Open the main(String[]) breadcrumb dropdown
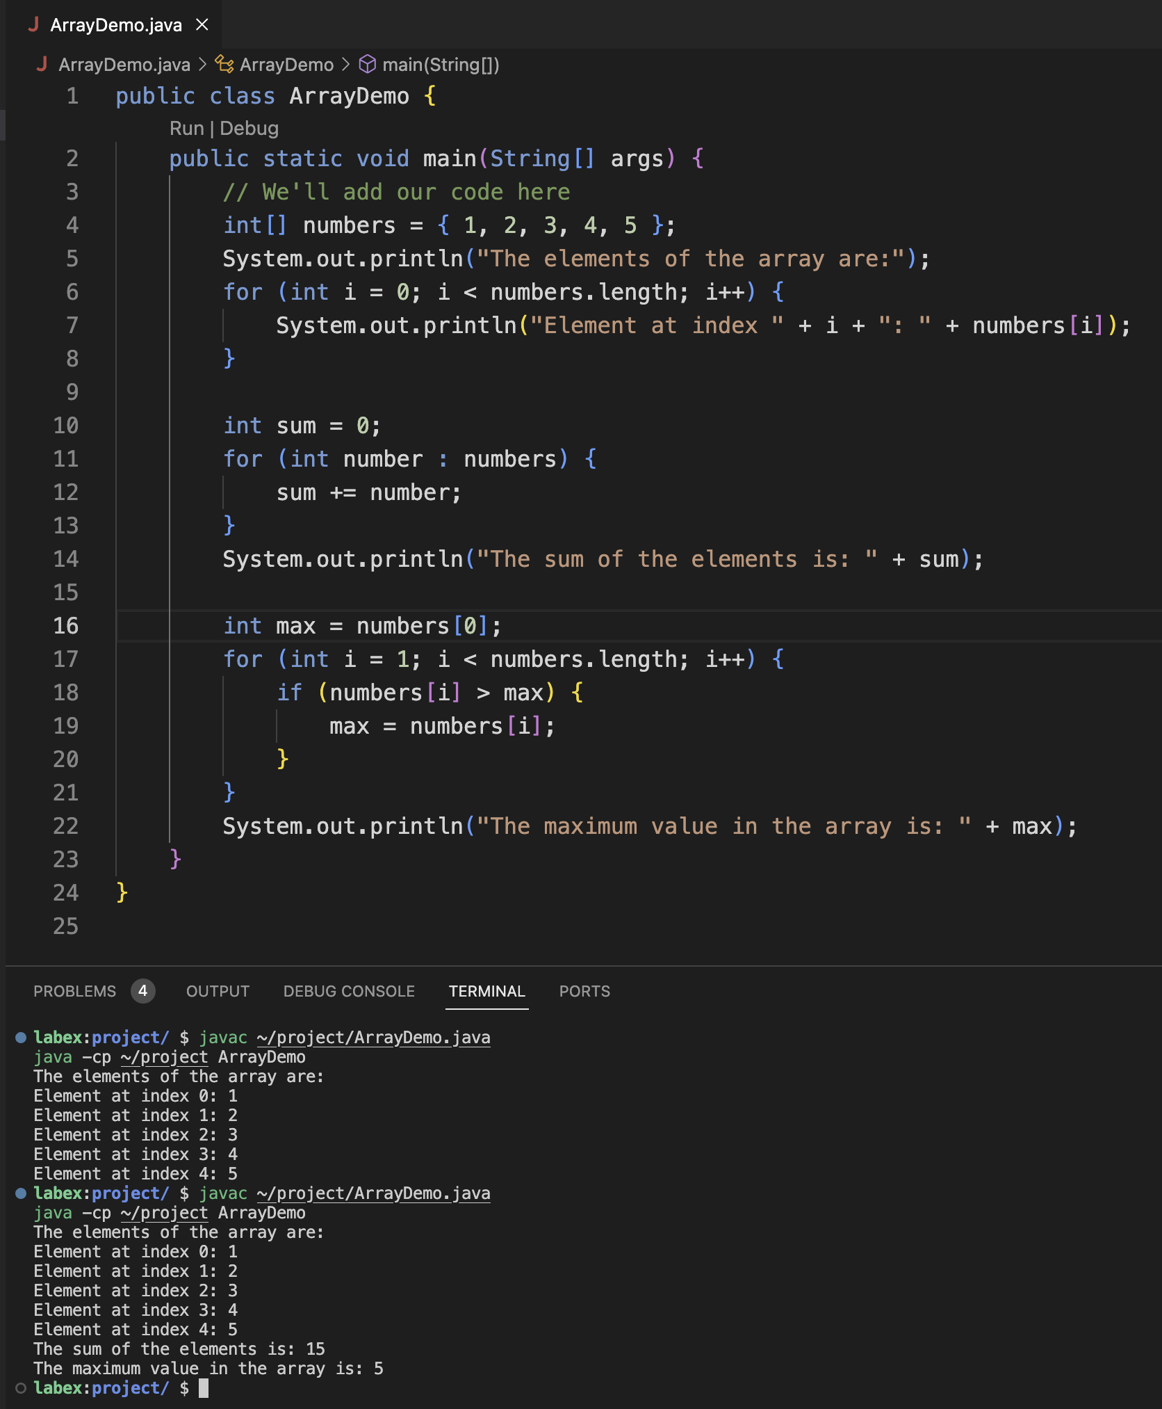Image resolution: width=1162 pixels, height=1409 pixels. pyautogui.click(x=441, y=65)
